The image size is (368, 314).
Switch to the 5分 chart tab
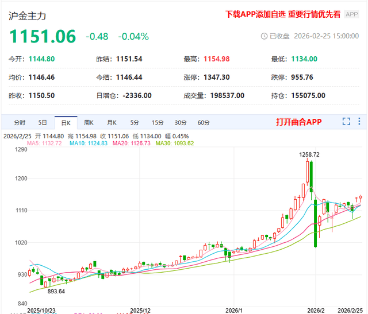[x=135, y=122]
